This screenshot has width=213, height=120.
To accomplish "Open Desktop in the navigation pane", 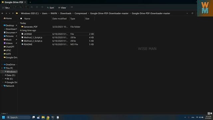I will click(9, 25).
